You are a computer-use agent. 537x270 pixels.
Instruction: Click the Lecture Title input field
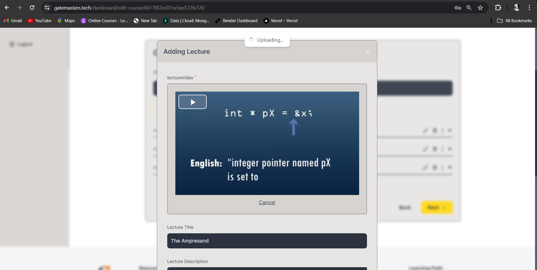pos(267,241)
